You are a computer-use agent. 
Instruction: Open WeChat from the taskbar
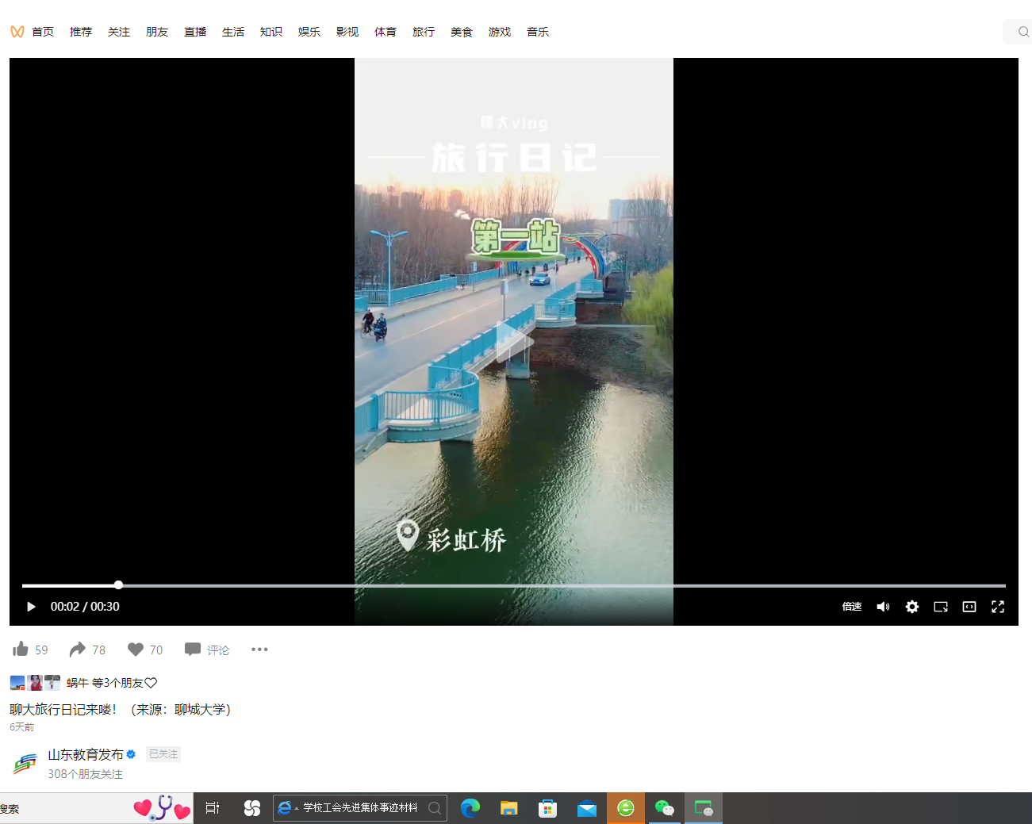[x=665, y=807]
